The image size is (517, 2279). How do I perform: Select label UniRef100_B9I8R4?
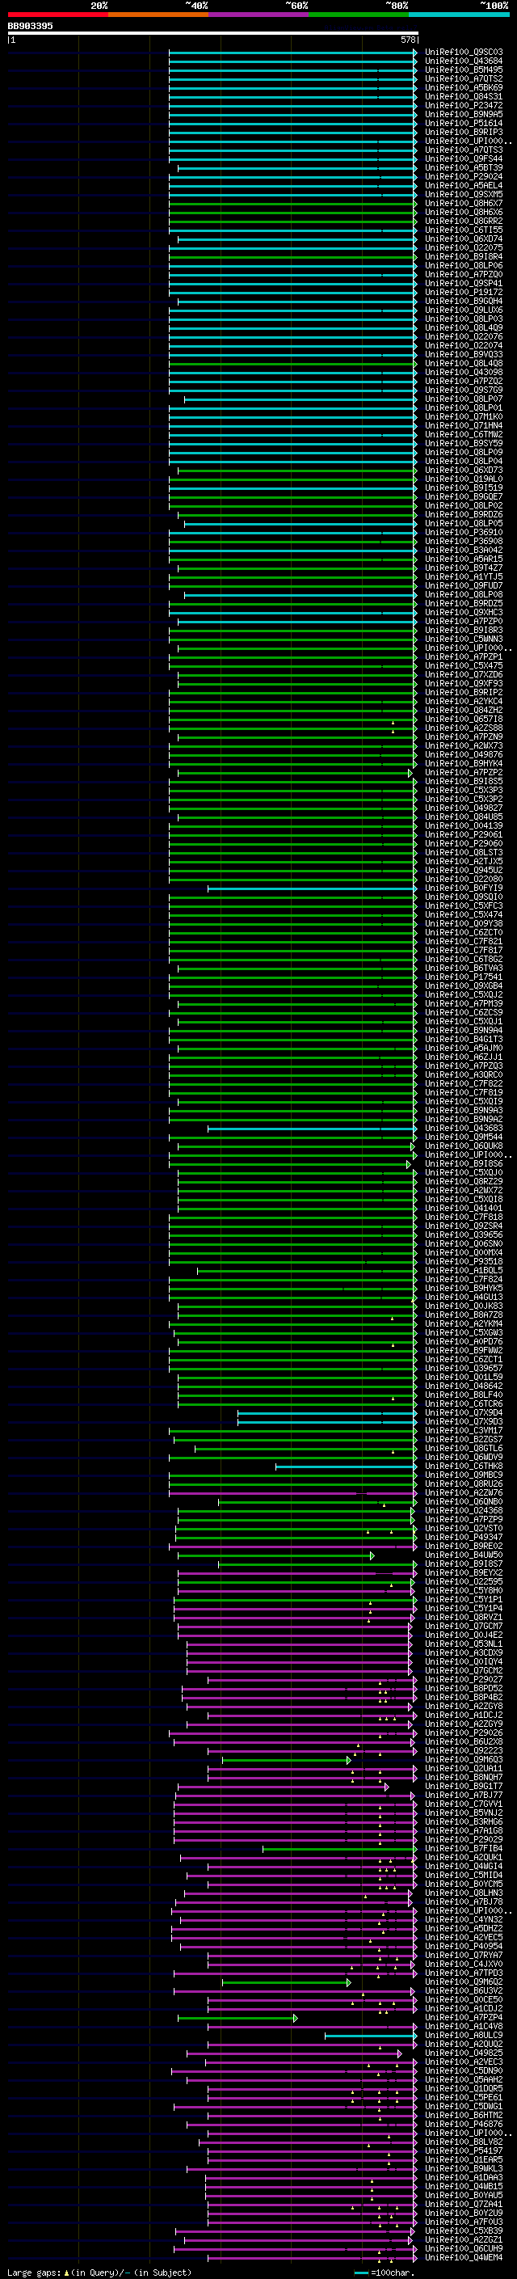pos(464,256)
